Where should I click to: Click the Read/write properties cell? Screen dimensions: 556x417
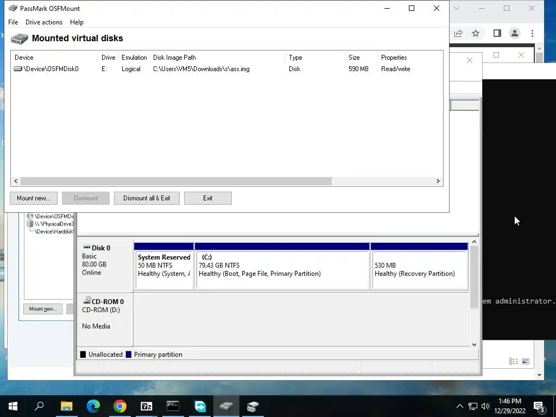coord(396,69)
